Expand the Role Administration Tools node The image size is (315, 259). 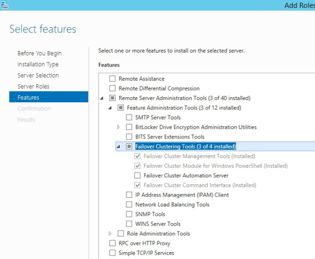[110, 233]
